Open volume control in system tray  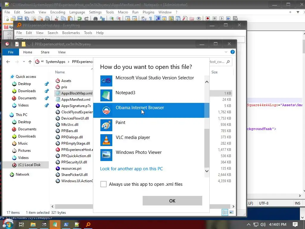click(x=263, y=225)
